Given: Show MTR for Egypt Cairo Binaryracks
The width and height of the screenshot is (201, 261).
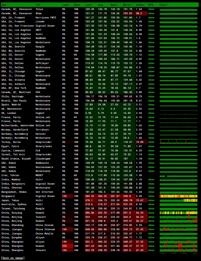Looking at the screenshot, I should coord(151,146).
